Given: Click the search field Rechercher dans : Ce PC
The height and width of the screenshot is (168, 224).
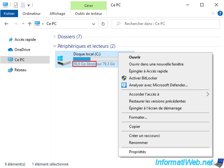Looking at the screenshot, I should [166, 24].
